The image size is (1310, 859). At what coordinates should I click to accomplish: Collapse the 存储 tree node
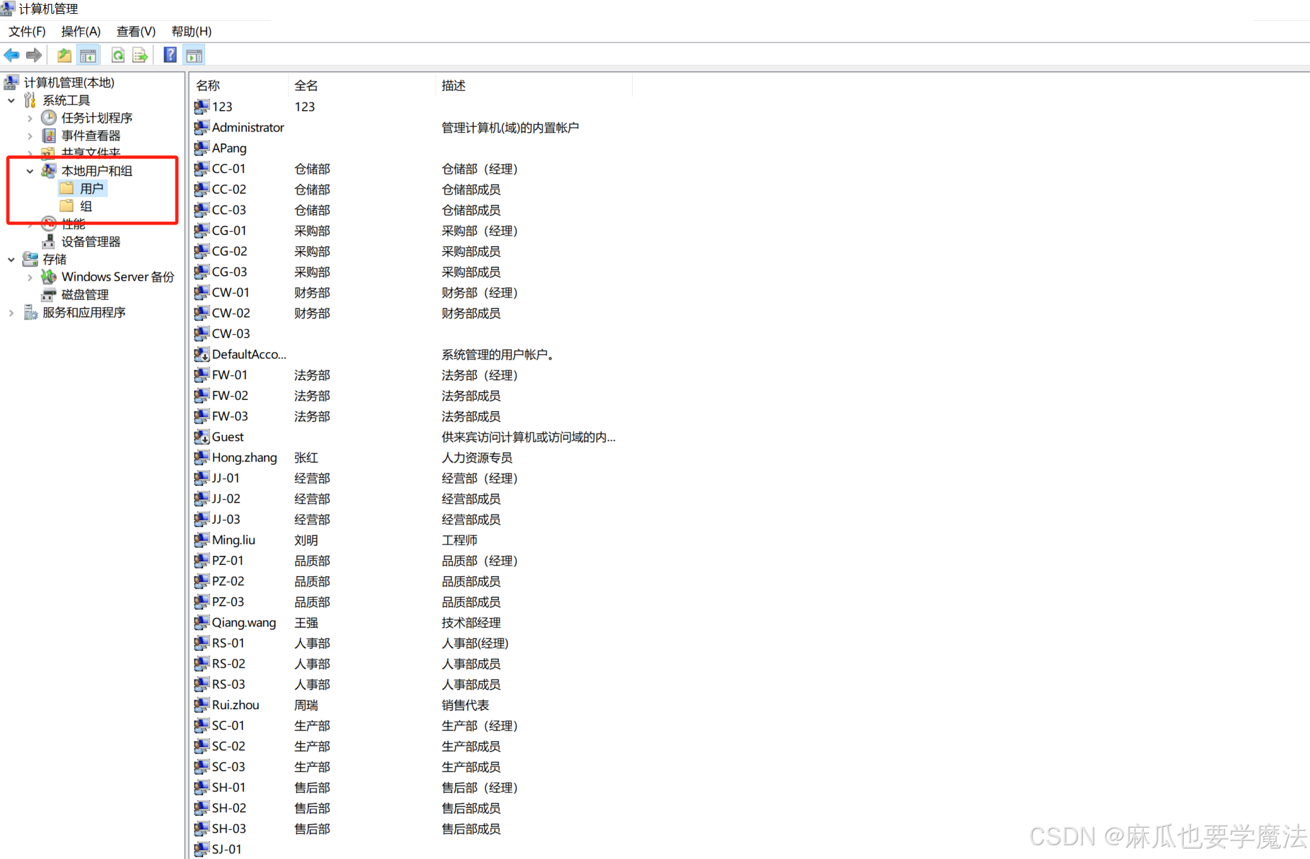tap(11, 260)
